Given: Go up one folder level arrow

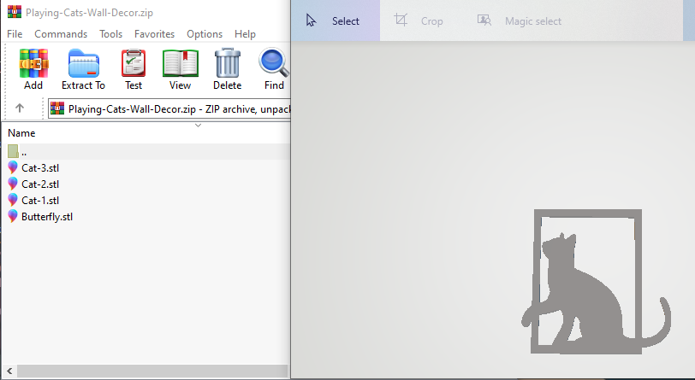Looking at the screenshot, I should [x=20, y=108].
